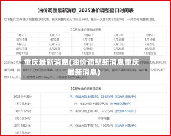
Task: Click the 2025全年累计 row label
Action: point(23,97)
